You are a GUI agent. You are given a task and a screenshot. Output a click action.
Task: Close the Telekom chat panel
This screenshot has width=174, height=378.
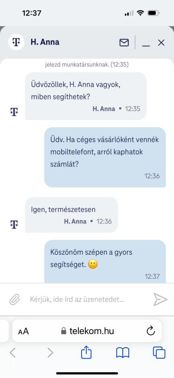[161, 43]
